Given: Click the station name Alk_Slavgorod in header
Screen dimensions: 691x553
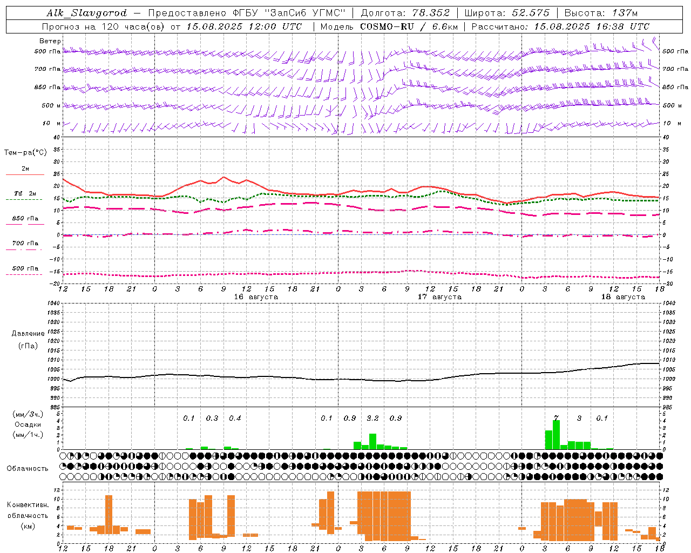Looking at the screenshot, I should pos(87,13).
